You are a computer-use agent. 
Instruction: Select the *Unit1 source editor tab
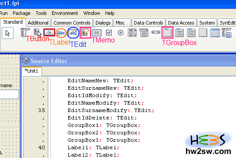[32, 71]
